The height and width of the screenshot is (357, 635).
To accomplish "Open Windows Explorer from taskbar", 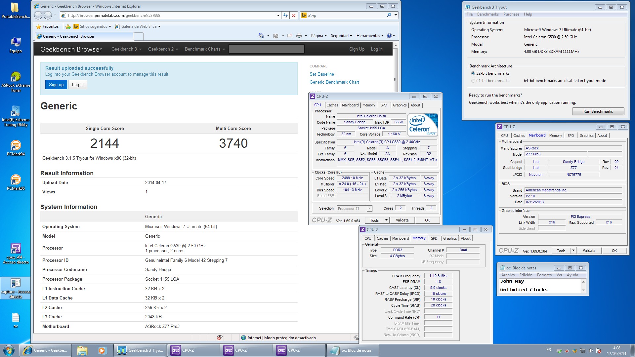I will click(x=82, y=350).
